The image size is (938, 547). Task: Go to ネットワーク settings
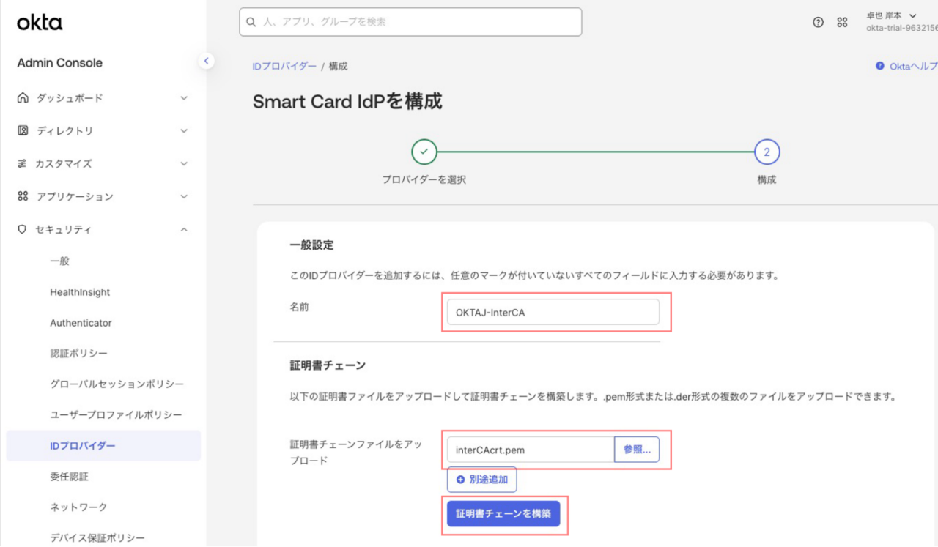pos(78,507)
